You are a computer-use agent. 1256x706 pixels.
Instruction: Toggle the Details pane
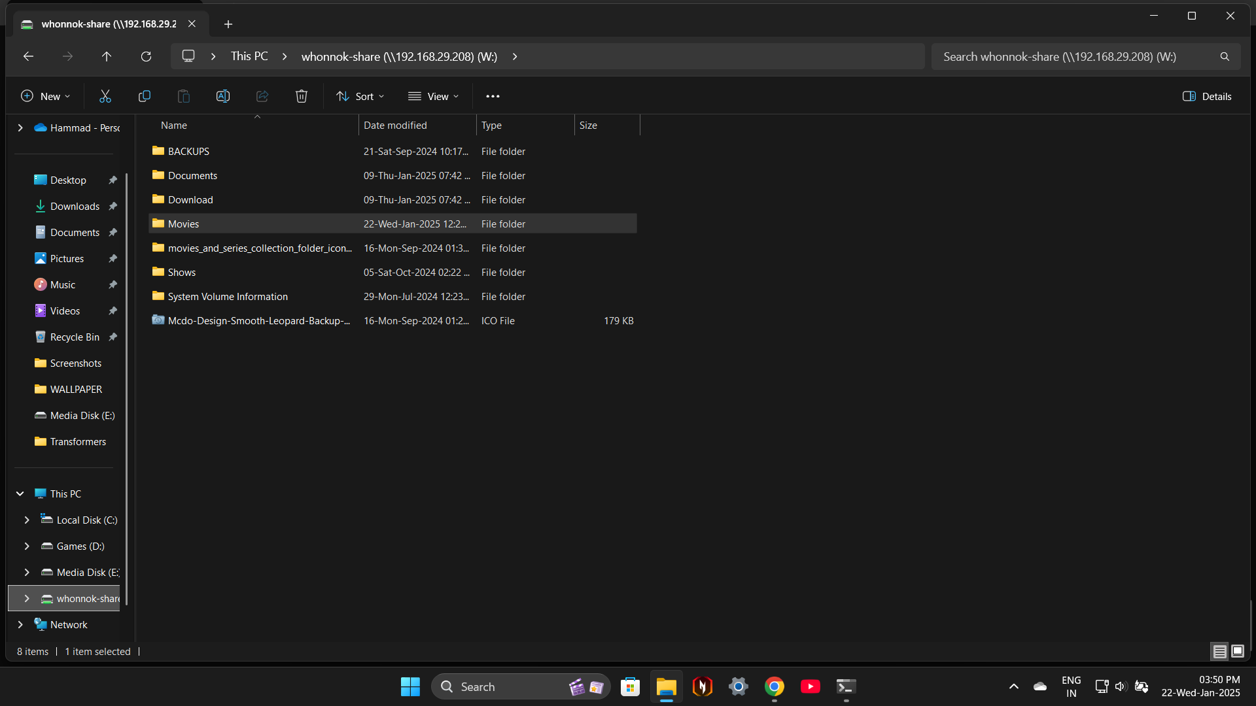1207,96
